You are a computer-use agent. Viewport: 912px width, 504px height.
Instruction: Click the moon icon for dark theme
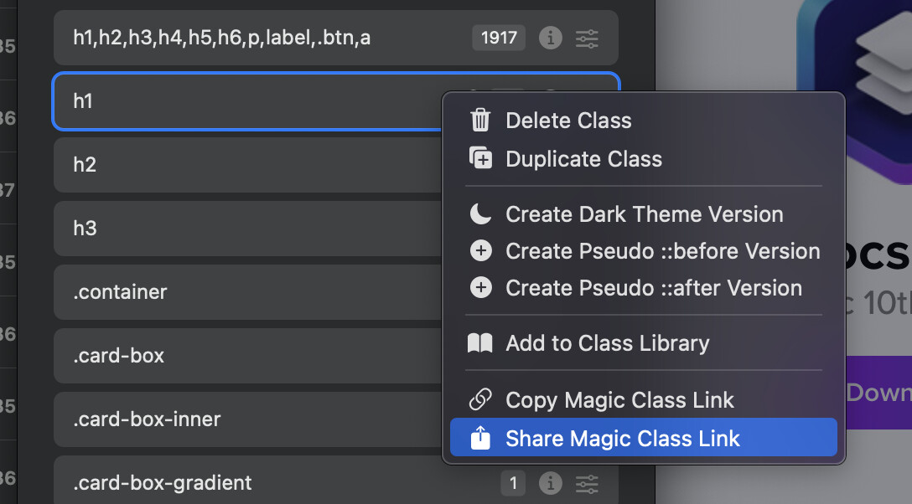(480, 214)
